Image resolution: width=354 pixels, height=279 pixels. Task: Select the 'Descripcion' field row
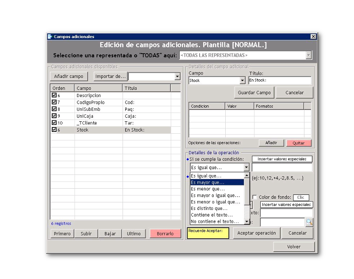pos(111,95)
